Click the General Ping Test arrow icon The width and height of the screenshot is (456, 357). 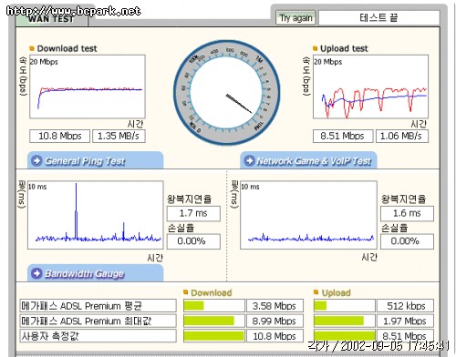37,160
